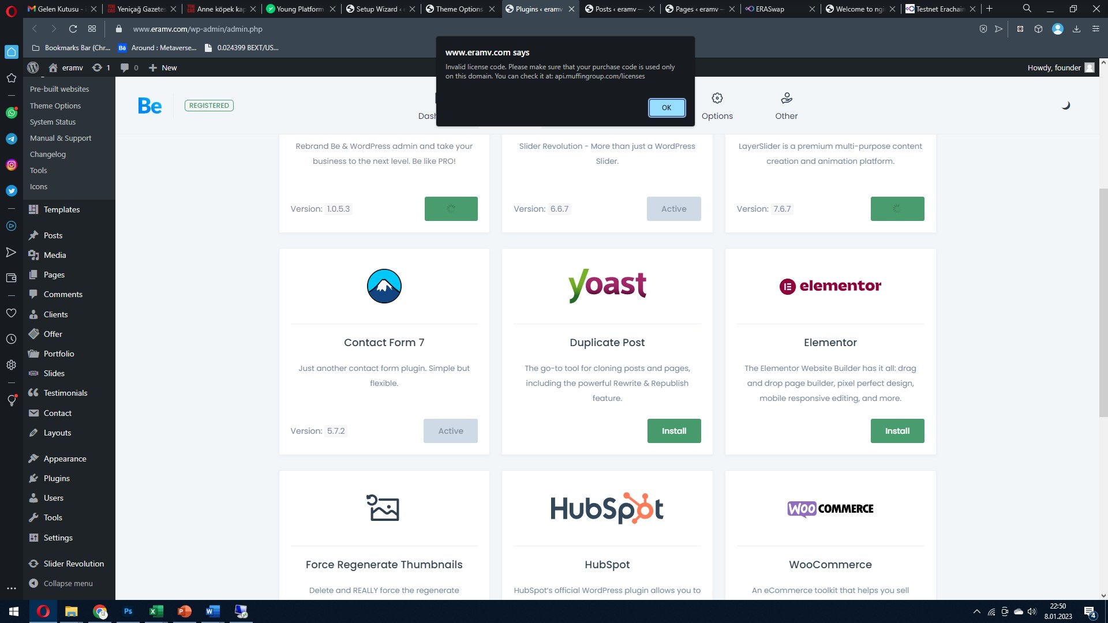Click the REGISTERED badge
This screenshot has width=1108, height=623.
[x=209, y=106]
